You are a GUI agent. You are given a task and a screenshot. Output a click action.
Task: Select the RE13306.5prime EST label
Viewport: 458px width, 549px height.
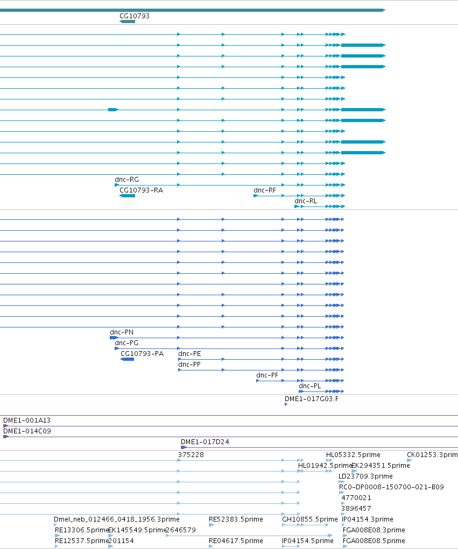[82, 530]
